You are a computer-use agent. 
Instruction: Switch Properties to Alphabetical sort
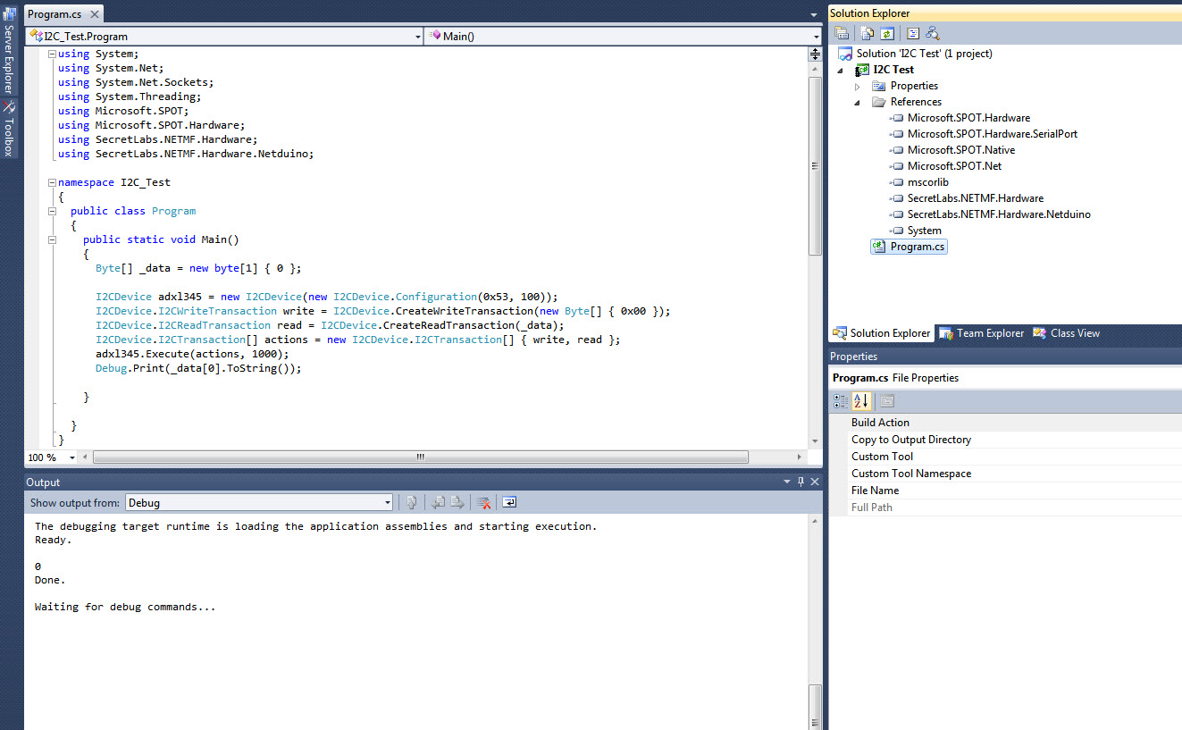pos(861,401)
